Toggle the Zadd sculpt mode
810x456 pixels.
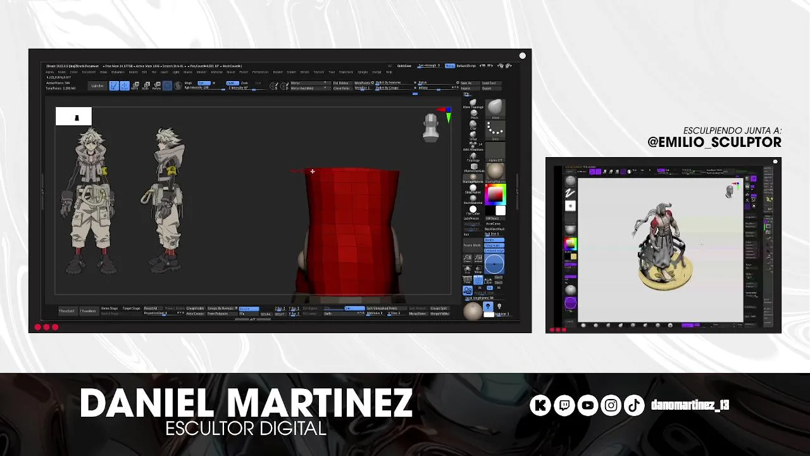[232, 83]
